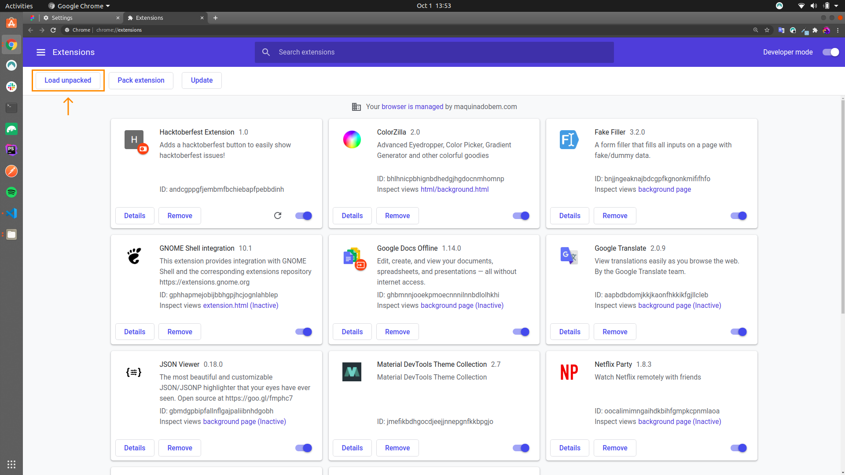Open Chrome extensions puzzle icon

pos(815,30)
